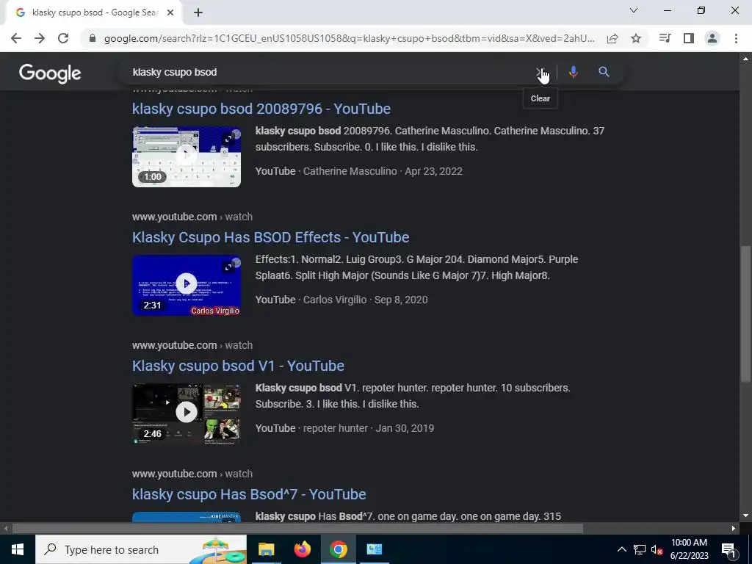Open Klasky csupo bsod V1 - YouTube result

238,366
